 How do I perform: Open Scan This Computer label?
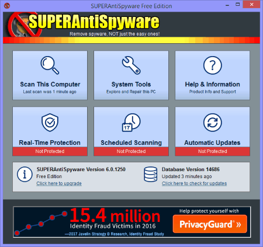point(50,84)
